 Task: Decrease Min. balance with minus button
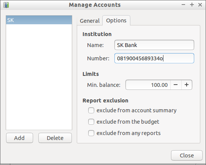click(176, 85)
